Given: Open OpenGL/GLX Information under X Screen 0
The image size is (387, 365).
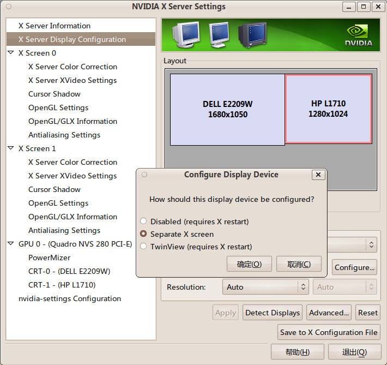Looking at the screenshot, I should tap(72, 121).
